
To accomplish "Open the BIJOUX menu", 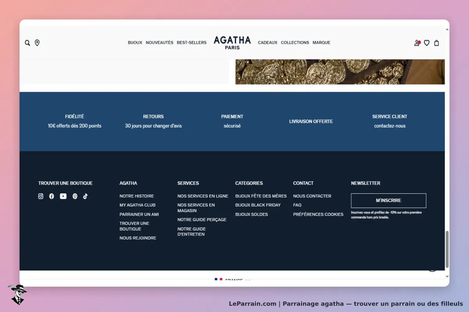I will coord(135,43).
